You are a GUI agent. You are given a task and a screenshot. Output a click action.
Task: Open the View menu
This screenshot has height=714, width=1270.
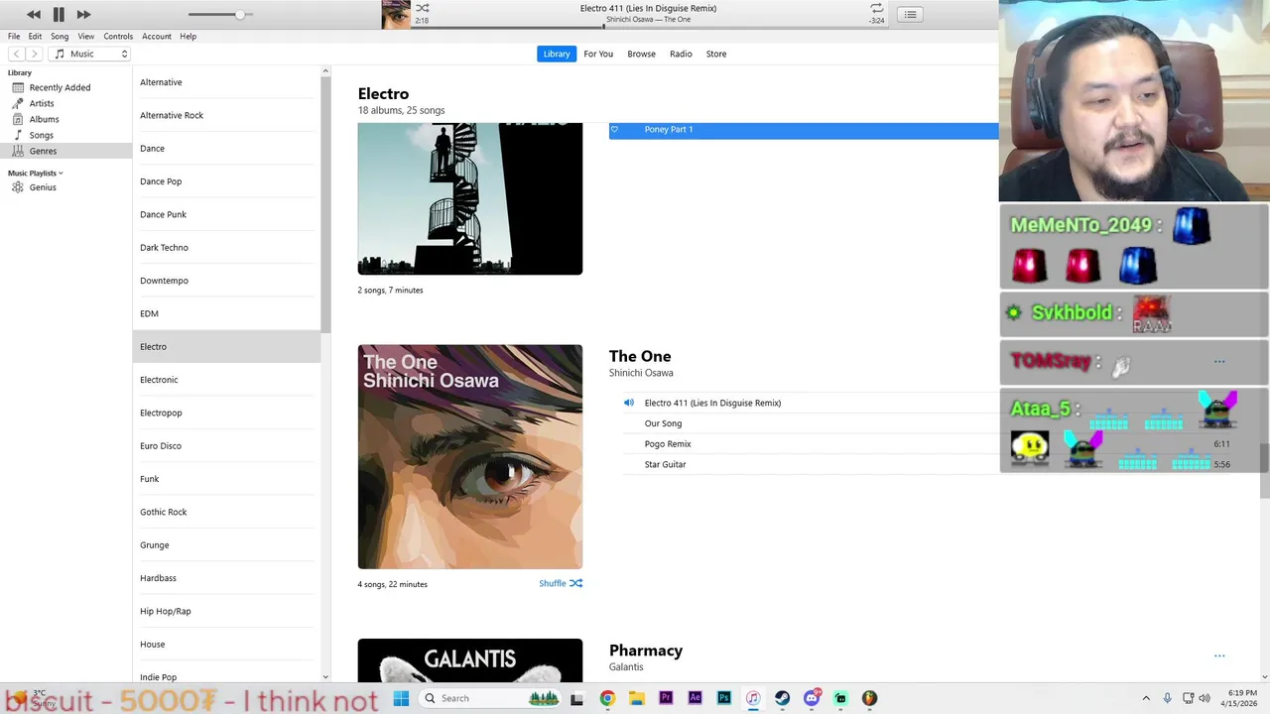tap(86, 36)
